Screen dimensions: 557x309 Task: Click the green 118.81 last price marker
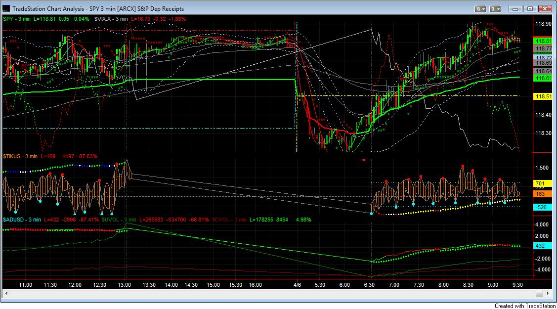pyautogui.click(x=543, y=41)
